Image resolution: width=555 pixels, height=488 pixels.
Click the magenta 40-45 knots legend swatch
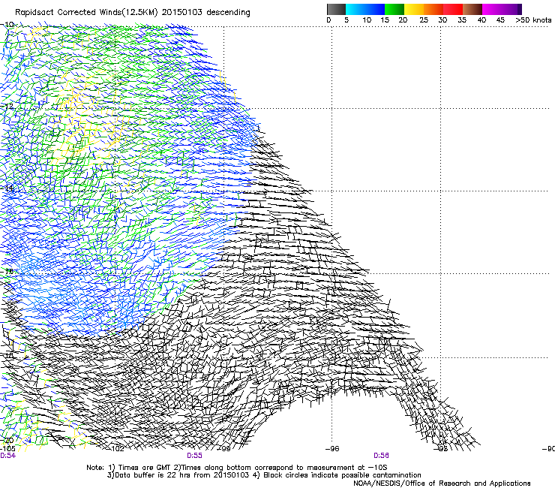[492, 9]
